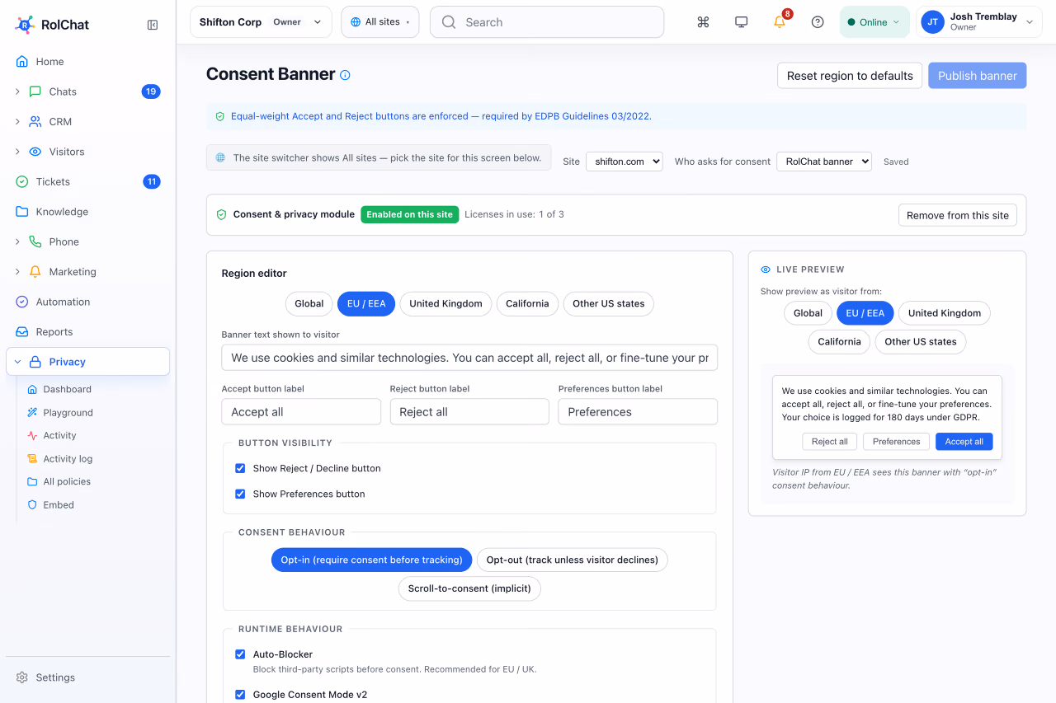Screen dimensions: 1056x703
Task: Open notifications bell with 8 badge
Action: click(780, 22)
